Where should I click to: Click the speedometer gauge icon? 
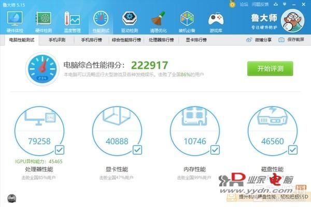pos(43,69)
